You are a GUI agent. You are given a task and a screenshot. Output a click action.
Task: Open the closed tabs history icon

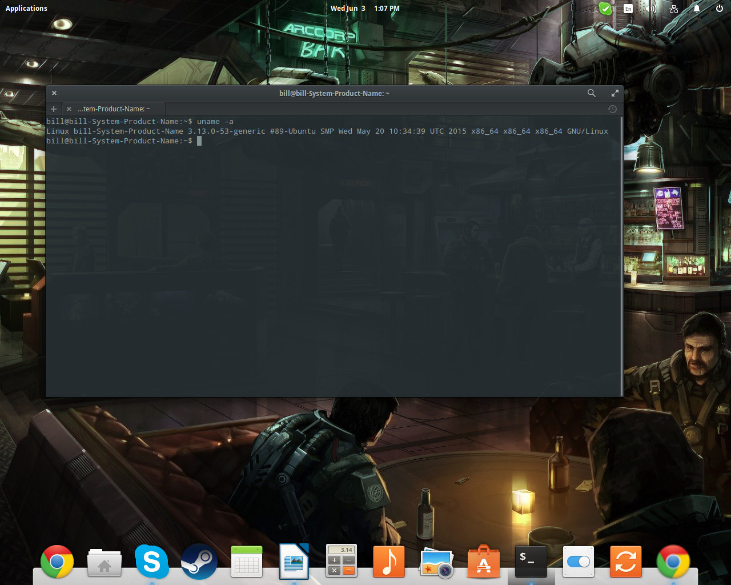612,109
